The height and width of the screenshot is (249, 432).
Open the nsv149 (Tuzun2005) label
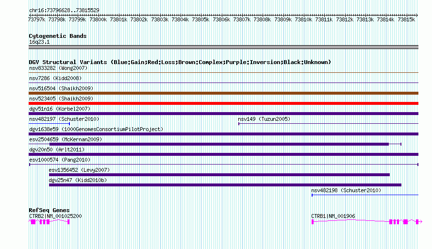pyautogui.click(x=264, y=119)
